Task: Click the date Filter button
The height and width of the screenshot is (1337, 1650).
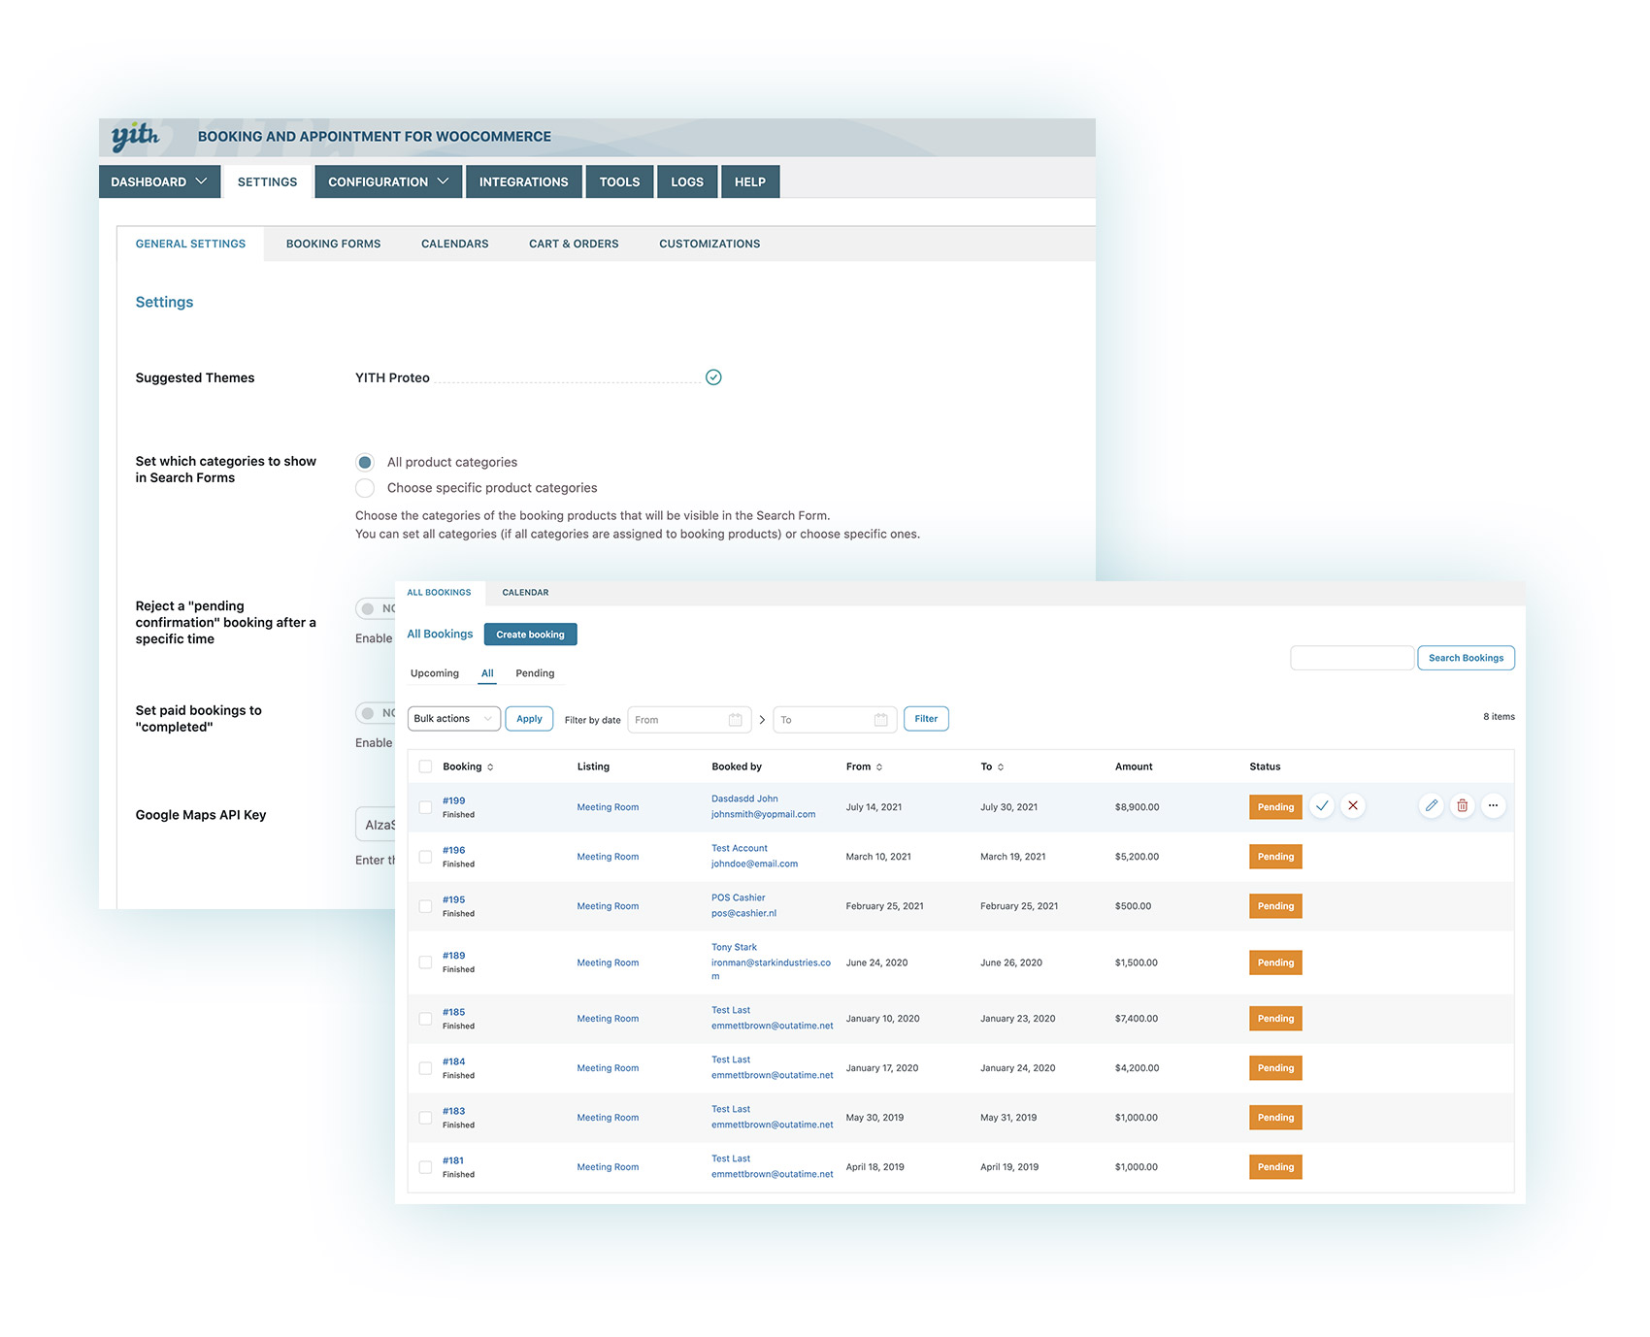Action: point(926,719)
